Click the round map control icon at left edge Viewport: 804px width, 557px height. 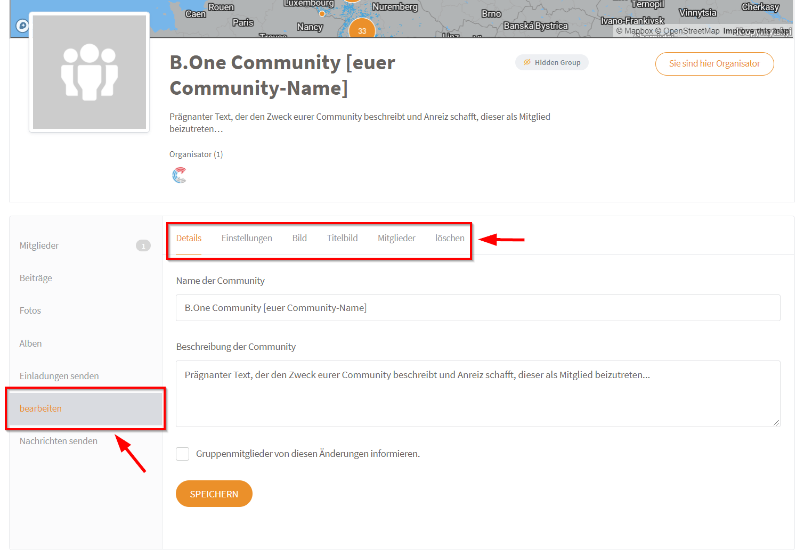pos(22,26)
